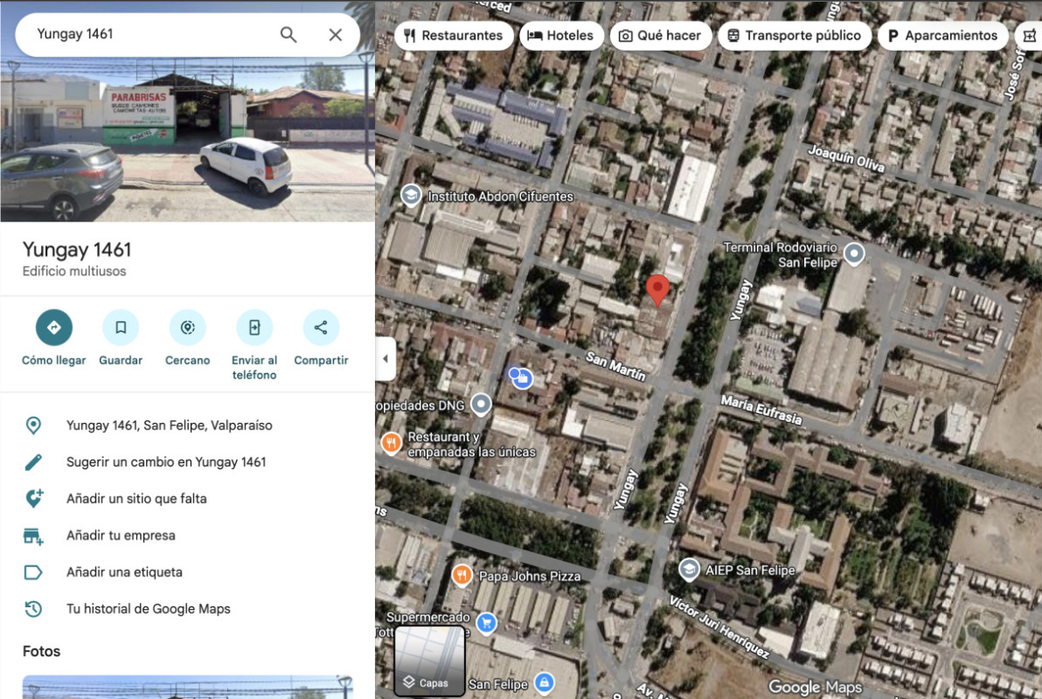The width and height of the screenshot is (1042, 699).
Task: Click the red location pin on map
Action: 657,289
